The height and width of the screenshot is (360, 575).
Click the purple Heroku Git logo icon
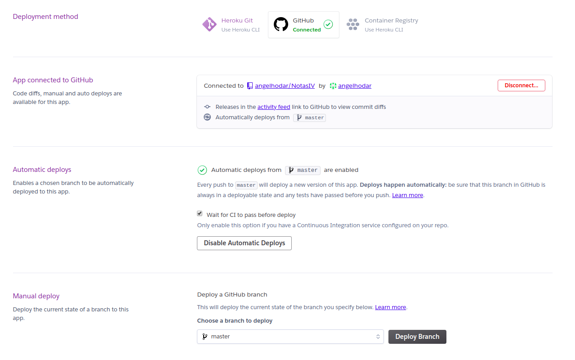pos(209,24)
